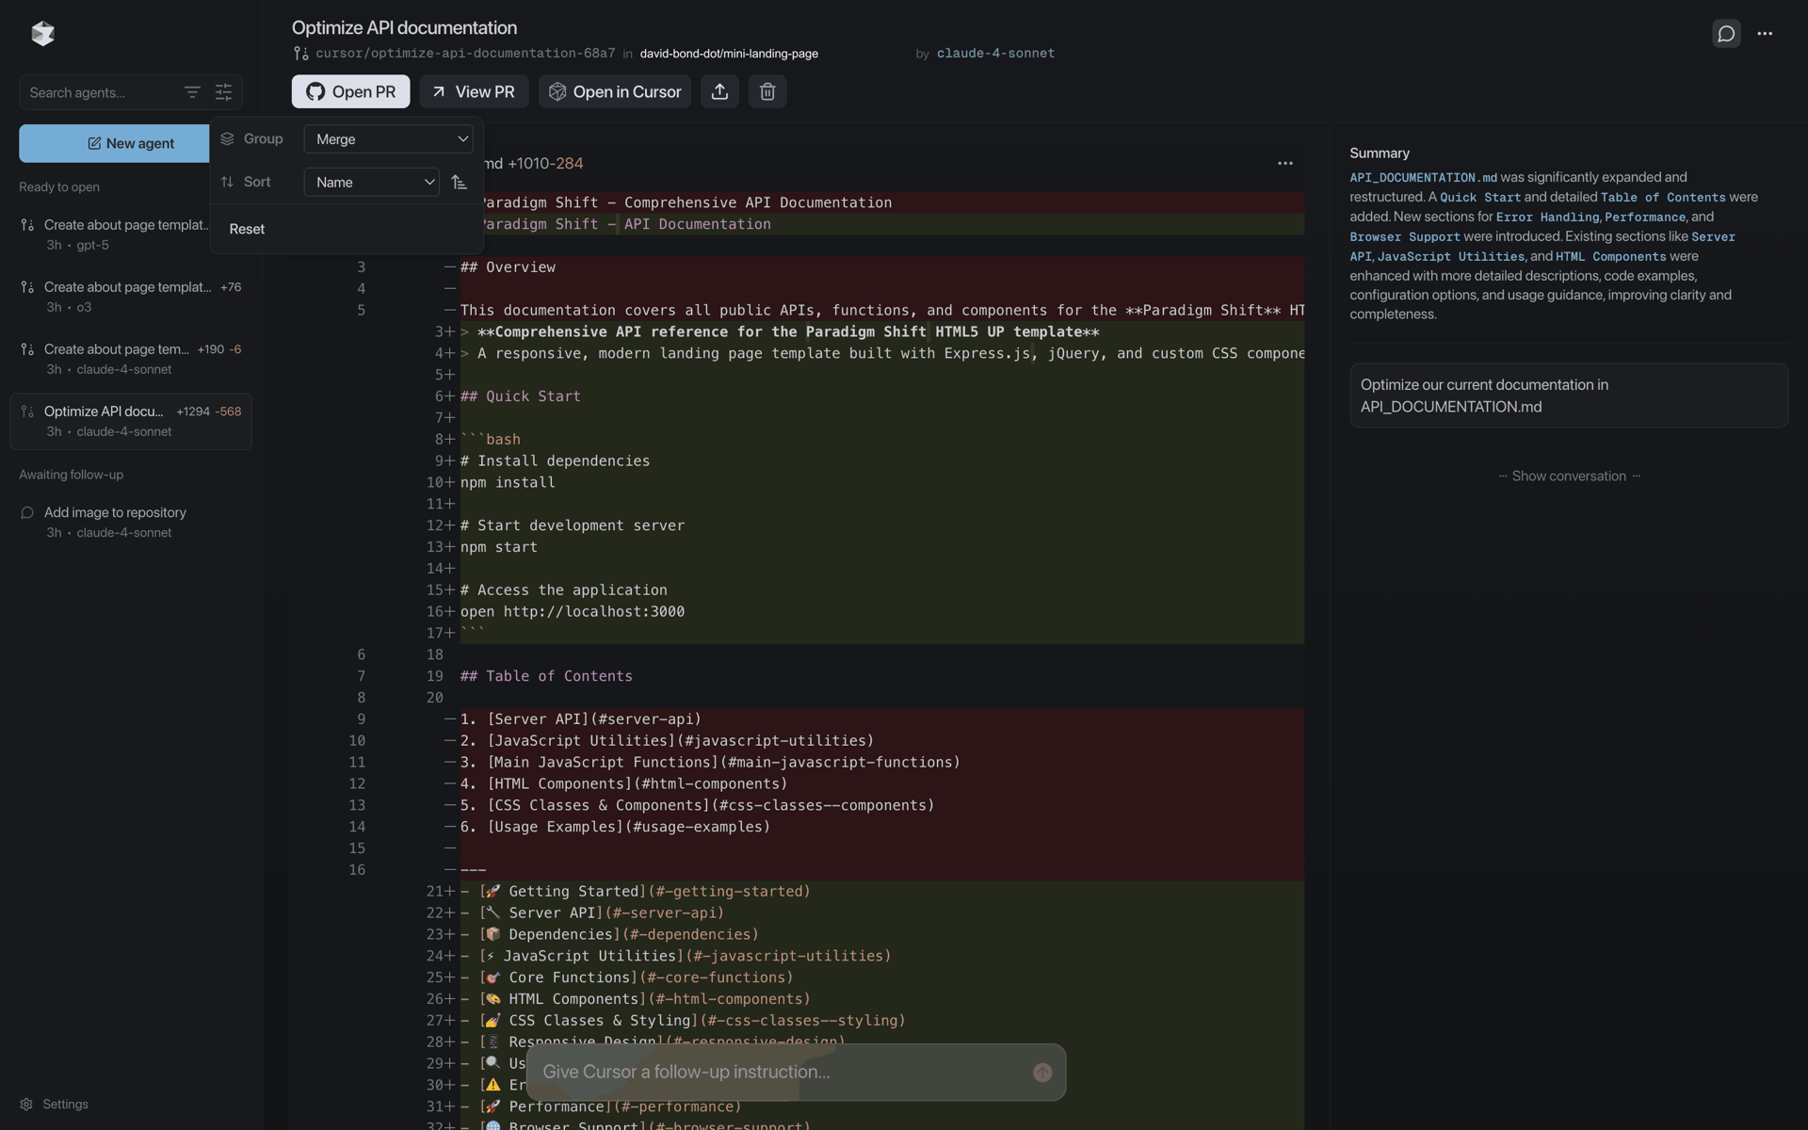The image size is (1808, 1130).
Task: Send follow-up with the arrow icon
Action: click(x=1042, y=1073)
